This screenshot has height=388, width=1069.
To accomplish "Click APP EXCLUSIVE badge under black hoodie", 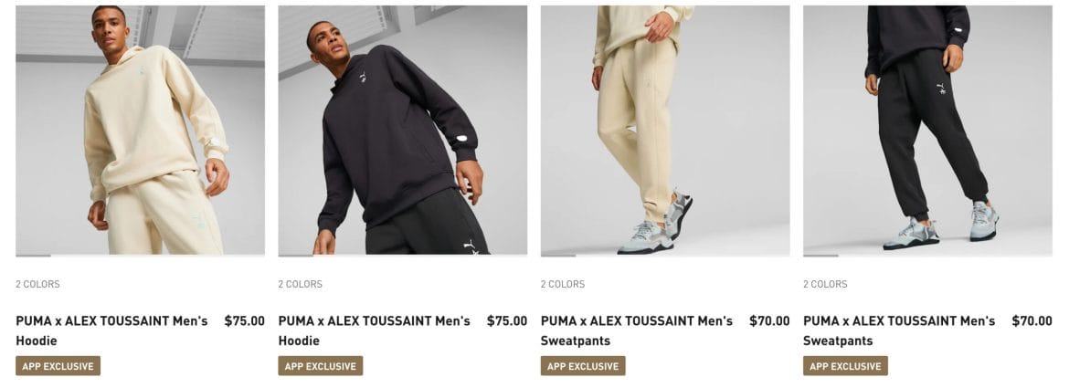I will click(x=321, y=365).
